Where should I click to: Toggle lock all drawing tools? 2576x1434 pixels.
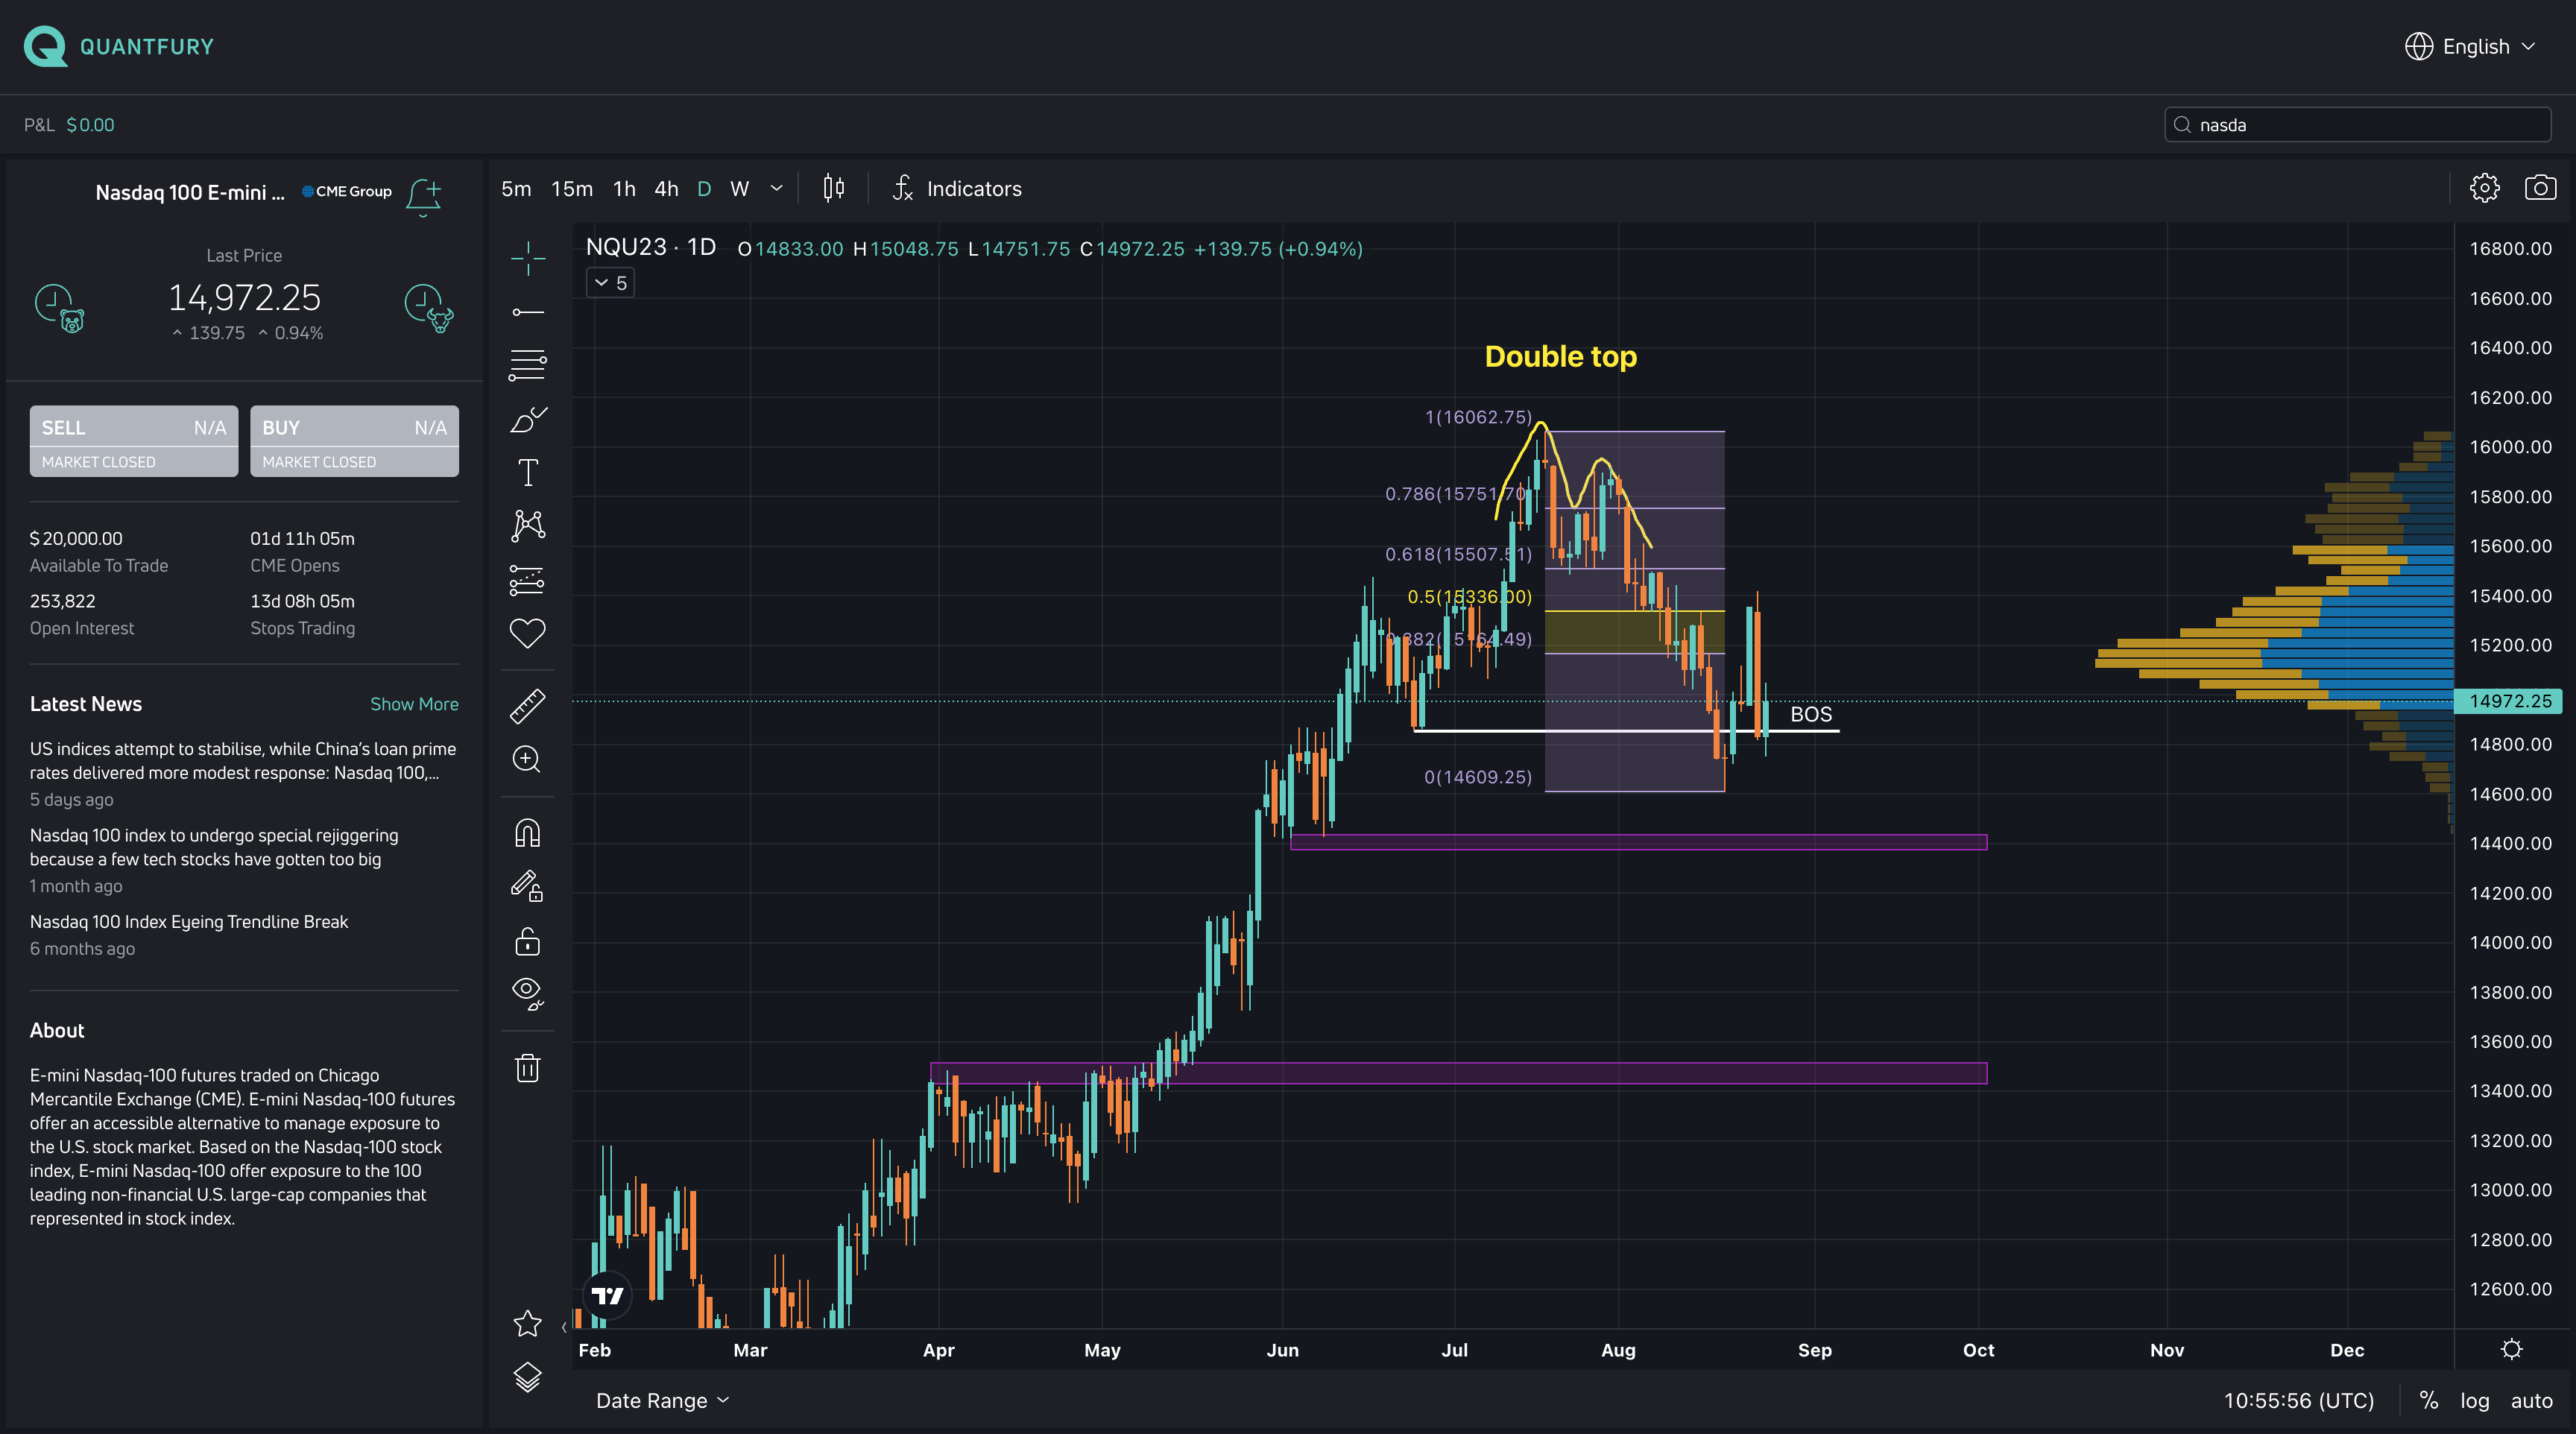pos(527,941)
